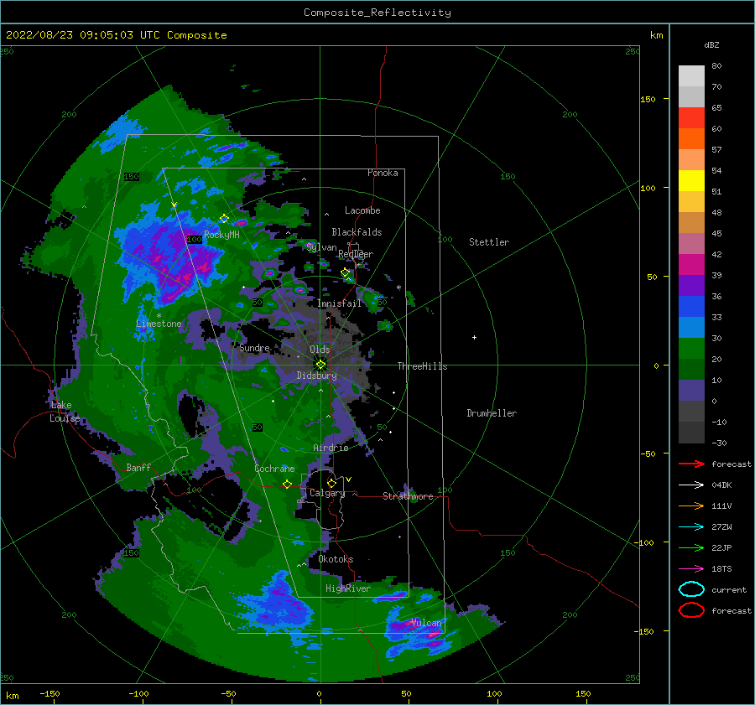The image size is (755, 705).
Task: Click the Calgary city label
Action: [327, 493]
